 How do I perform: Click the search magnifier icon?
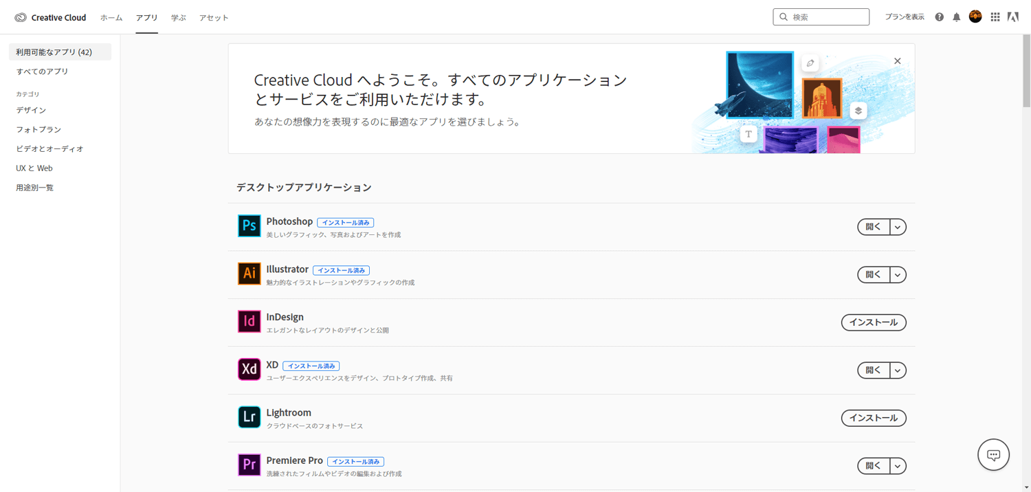pos(784,17)
